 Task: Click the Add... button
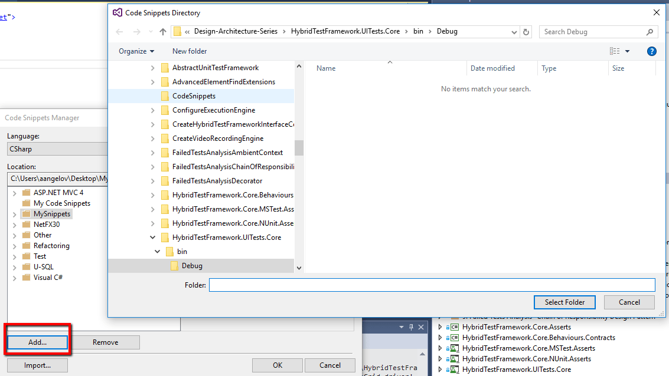point(38,342)
